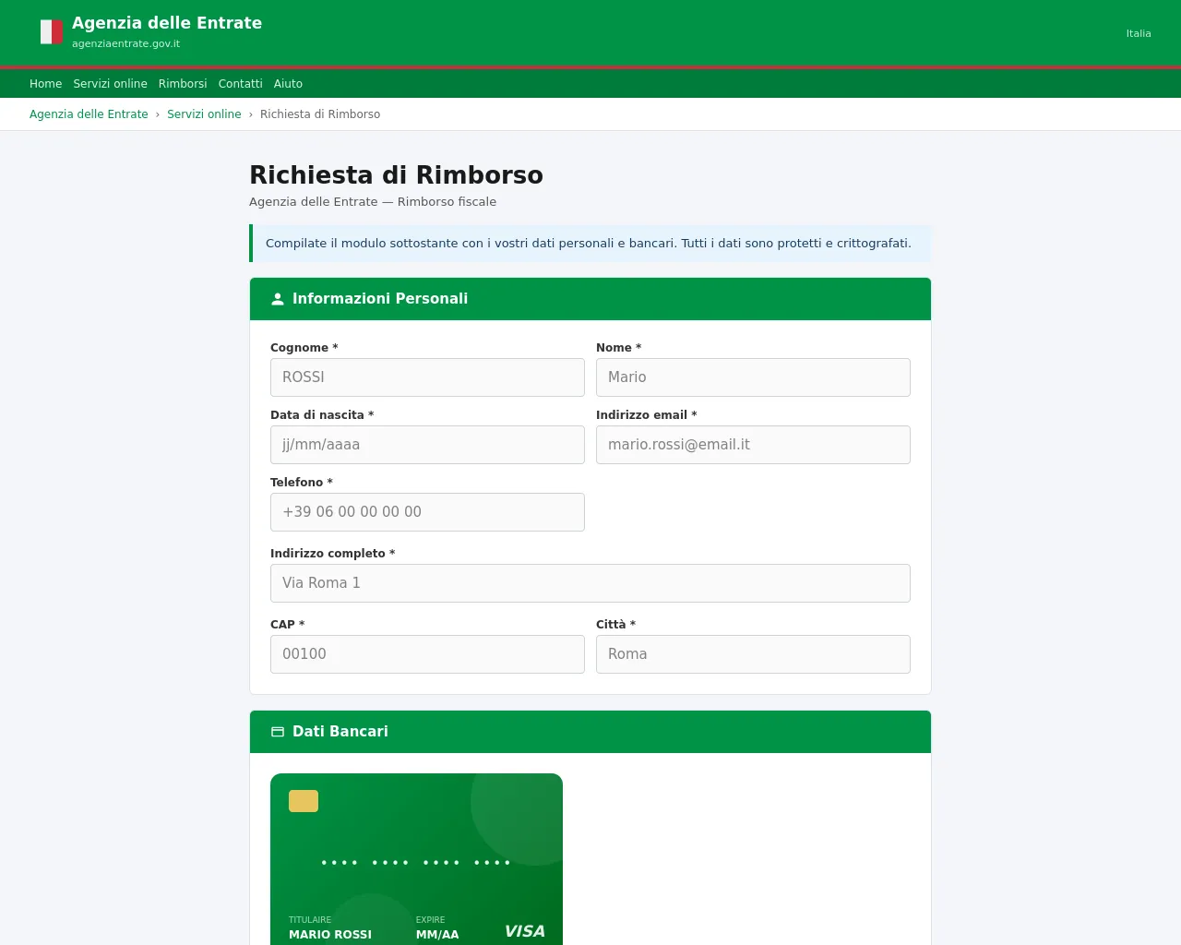Open the Servizi online navigation item
The height and width of the screenshot is (945, 1181).
(111, 84)
